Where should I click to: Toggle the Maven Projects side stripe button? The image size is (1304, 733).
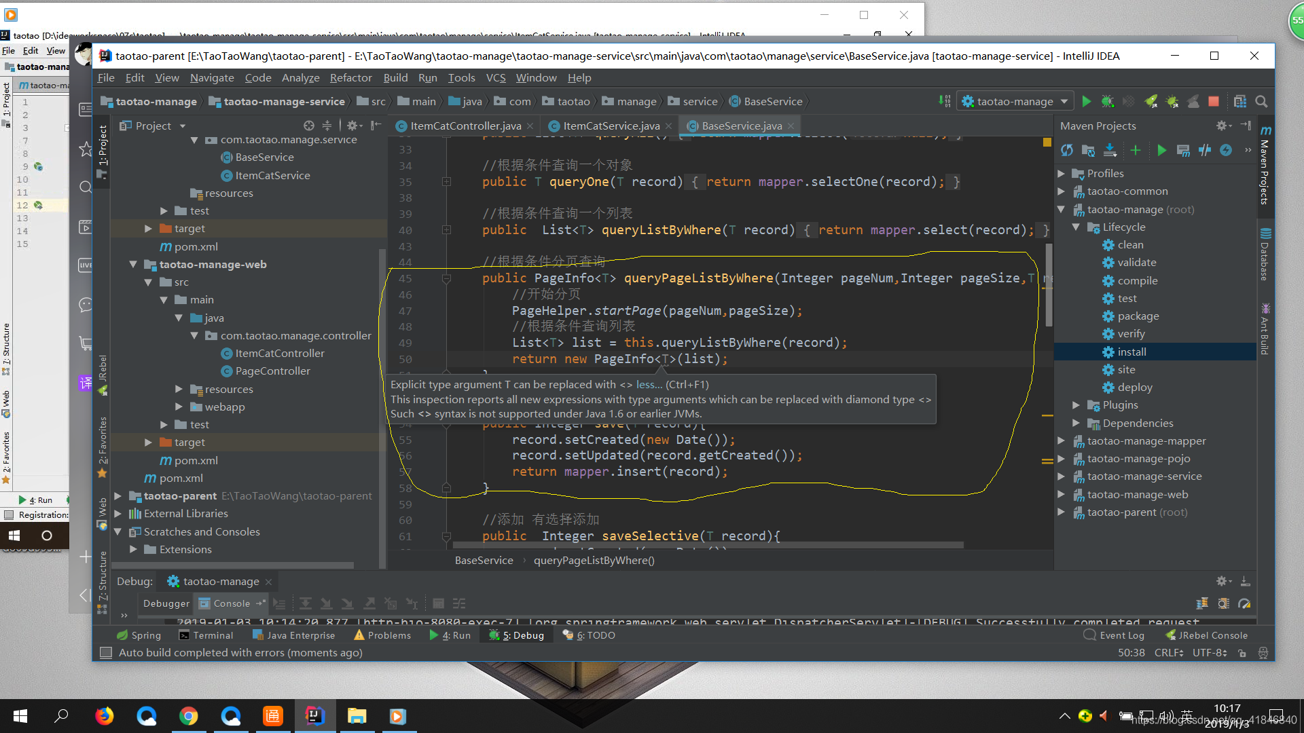click(1266, 166)
